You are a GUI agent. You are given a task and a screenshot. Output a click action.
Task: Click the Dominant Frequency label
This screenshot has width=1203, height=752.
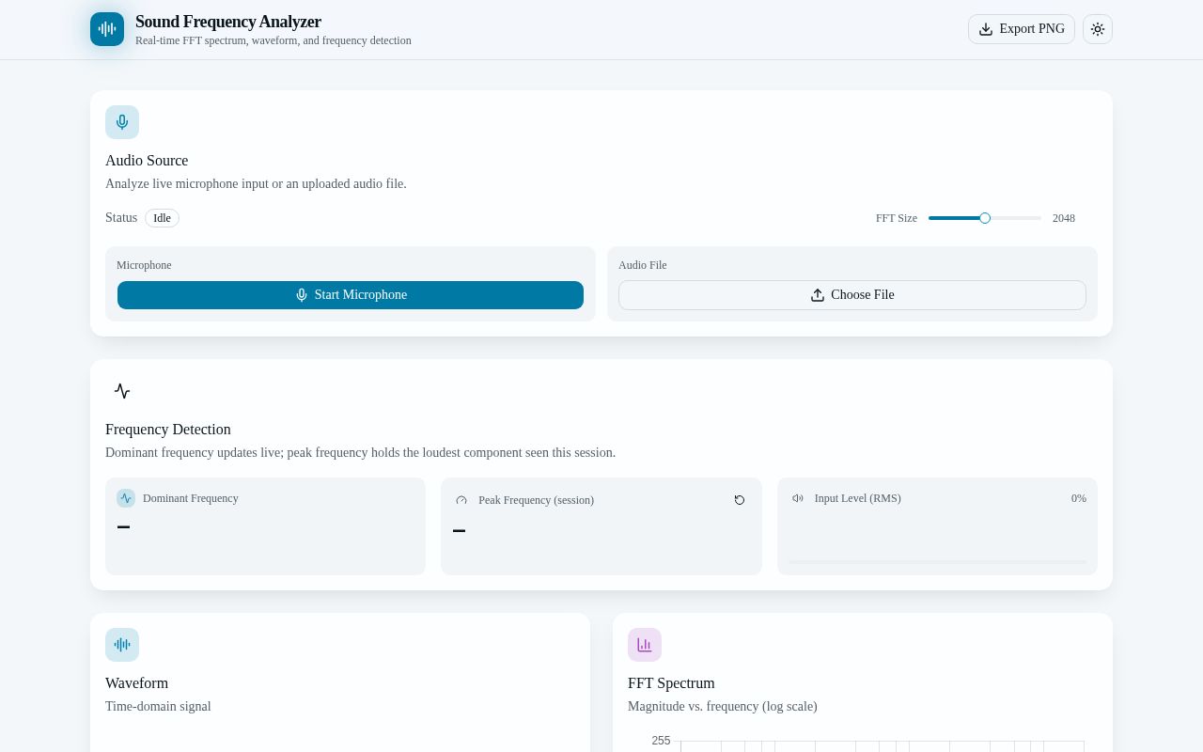191,498
